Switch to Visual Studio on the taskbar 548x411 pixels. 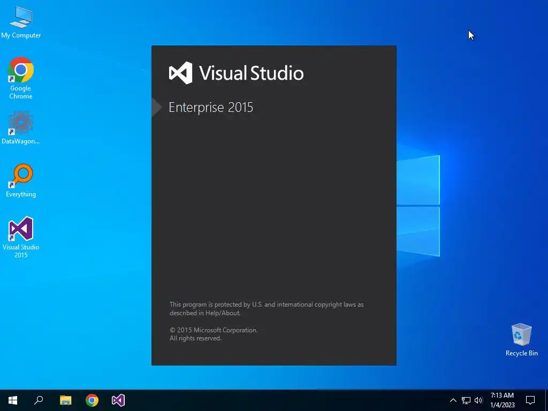tap(118, 400)
